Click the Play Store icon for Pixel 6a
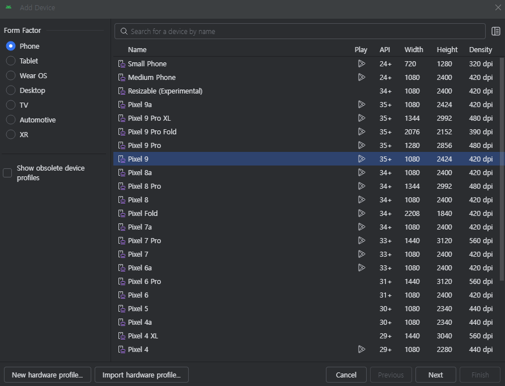Viewport: 505px width, 386px height. click(x=362, y=268)
